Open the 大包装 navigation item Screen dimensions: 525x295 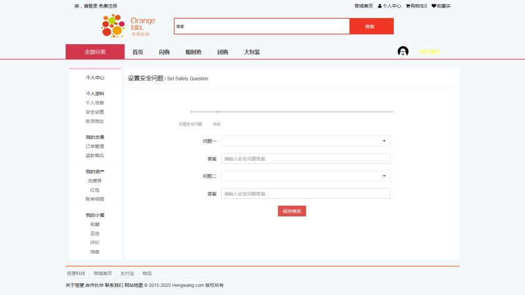(252, 52)
